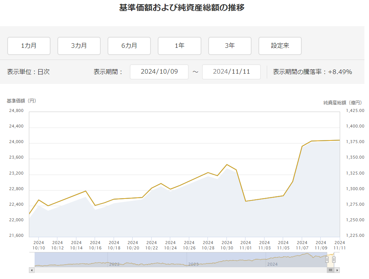Click the navigator scrollbar thumb
Screen dimensions: 369x279
(330, 270)
